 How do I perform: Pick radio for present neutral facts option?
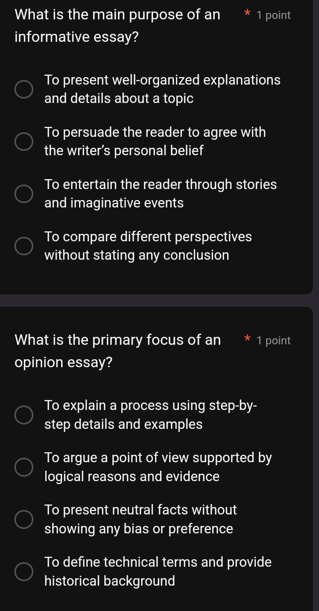[23, 519]
